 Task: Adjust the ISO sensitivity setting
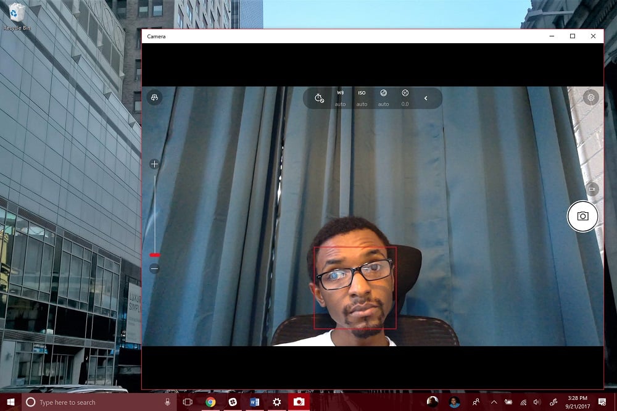coord(362,99)
